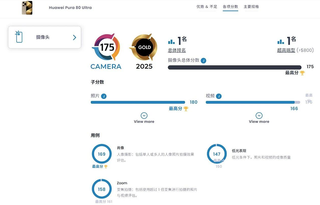This screenshot has width=320, height=205.
Task: Click the bar chart icon beside 超高端型
Action: pyautogui.click(x=281, y=42)
